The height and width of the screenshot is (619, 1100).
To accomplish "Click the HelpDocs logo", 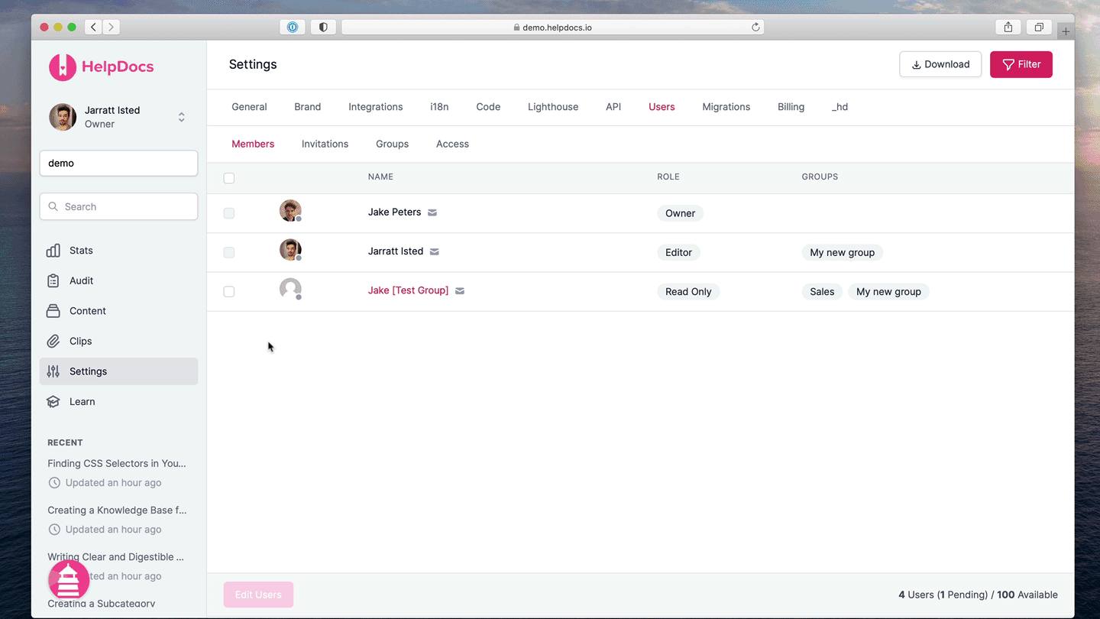I will pos(101,66).
